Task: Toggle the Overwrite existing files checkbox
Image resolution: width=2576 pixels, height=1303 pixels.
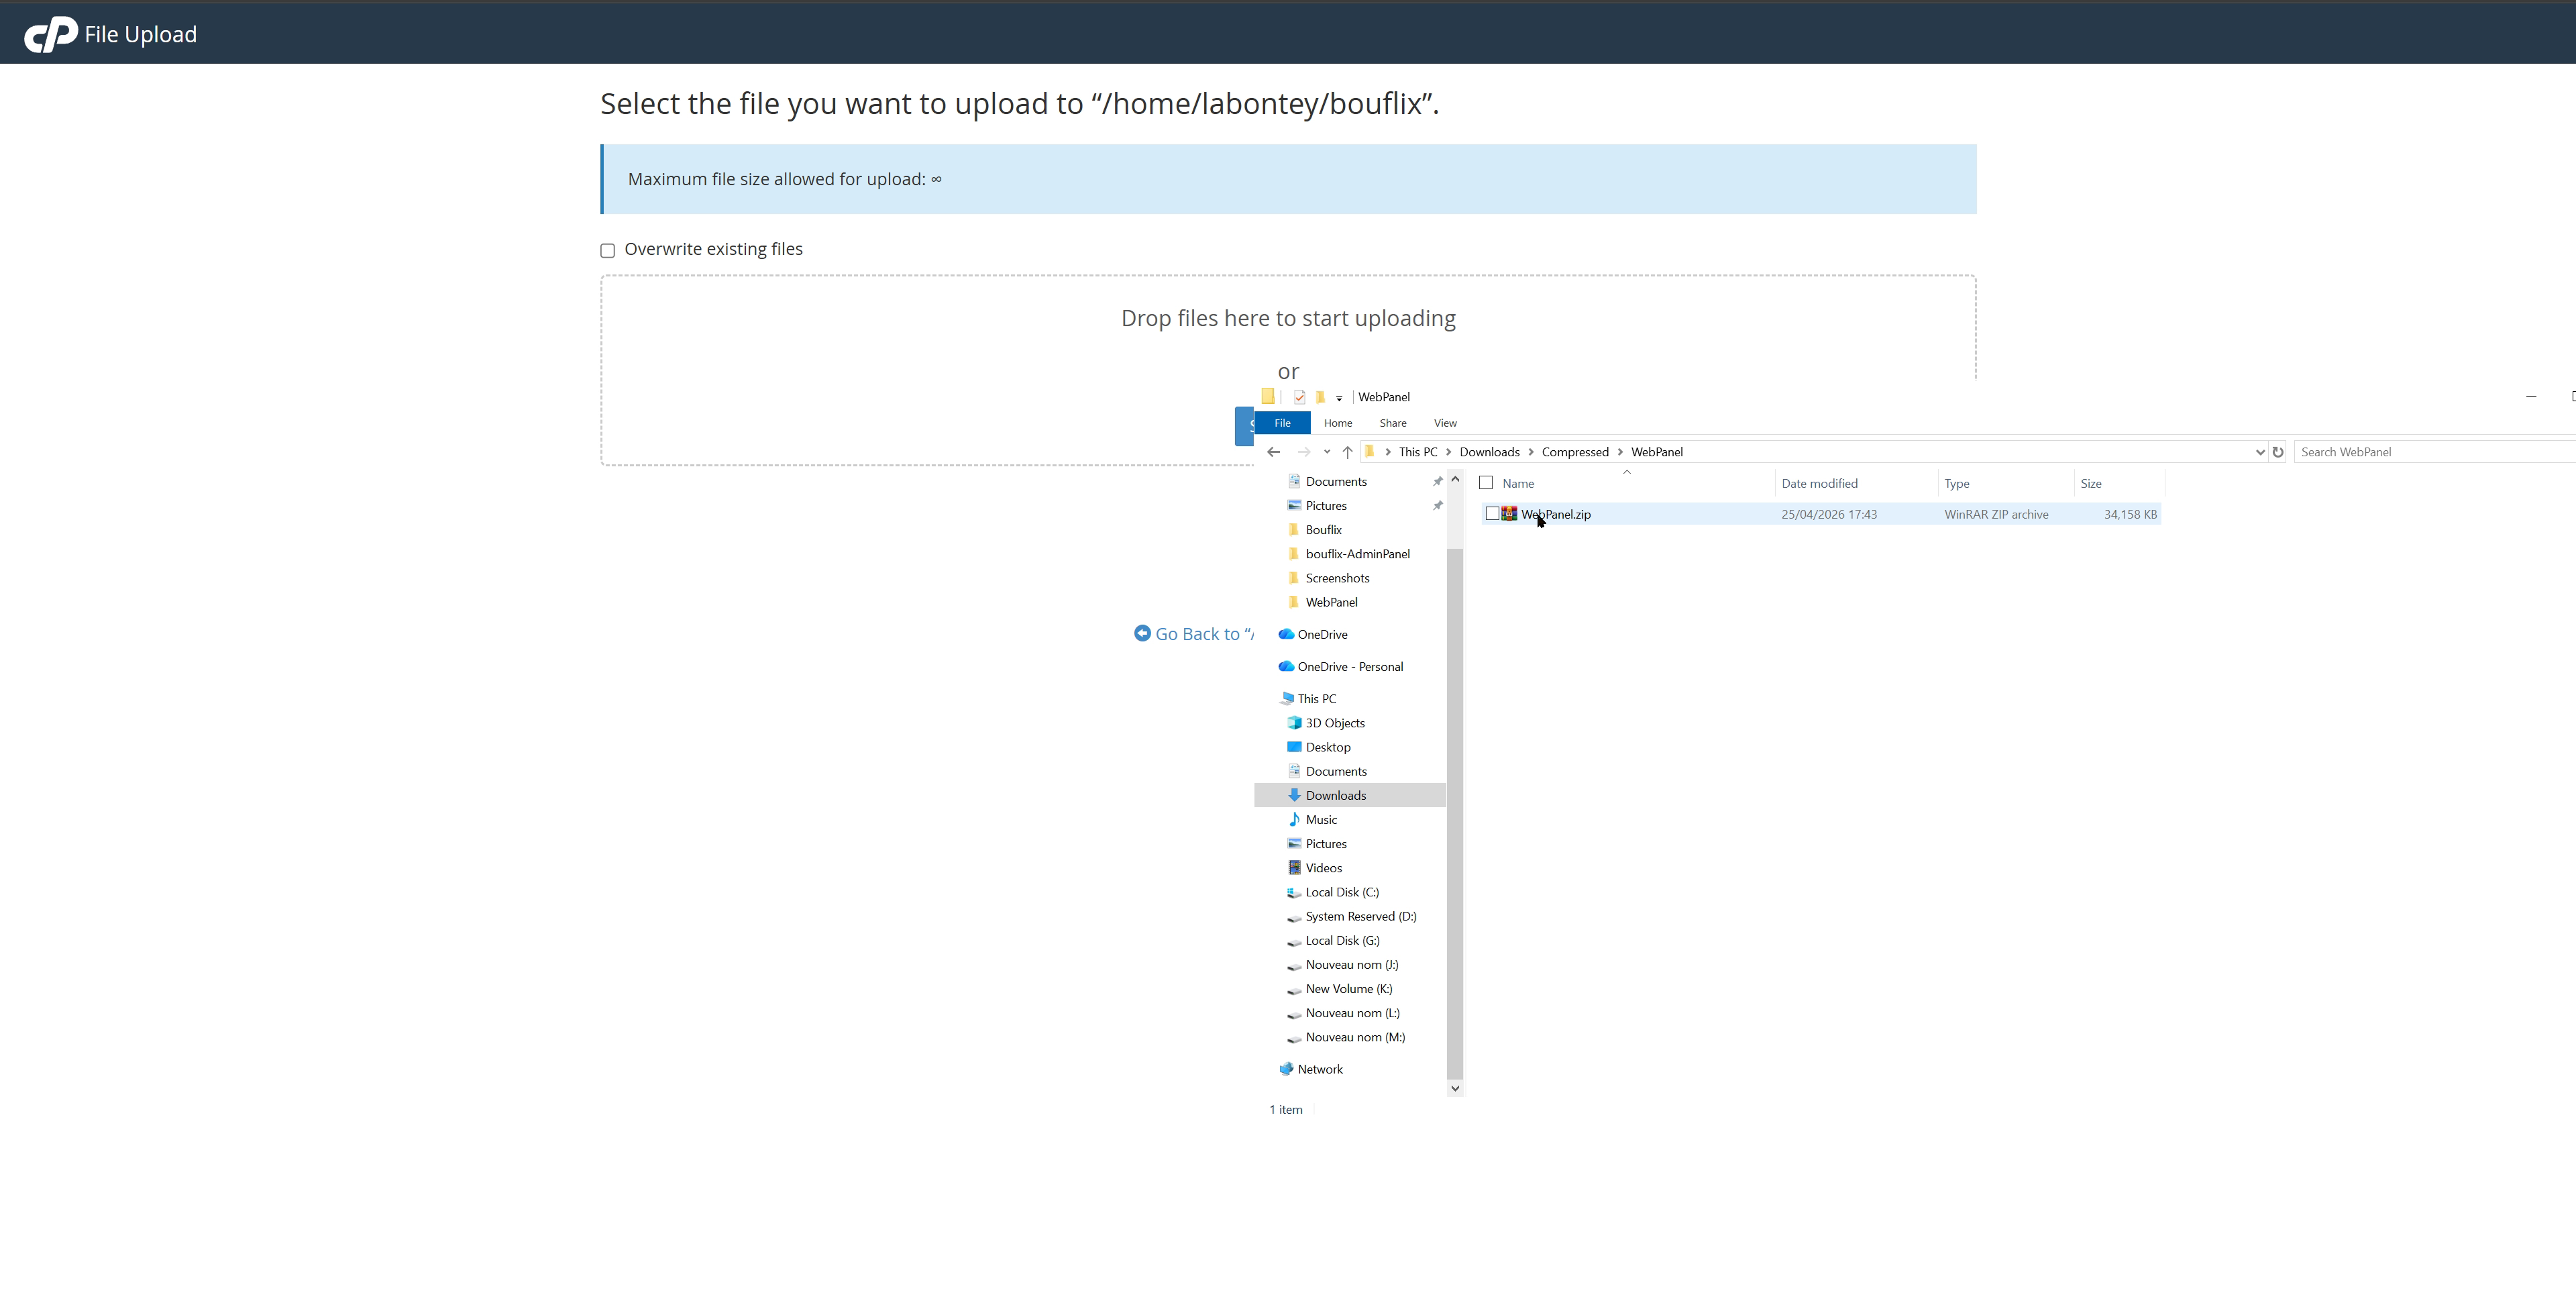Action: click(607, 250)
